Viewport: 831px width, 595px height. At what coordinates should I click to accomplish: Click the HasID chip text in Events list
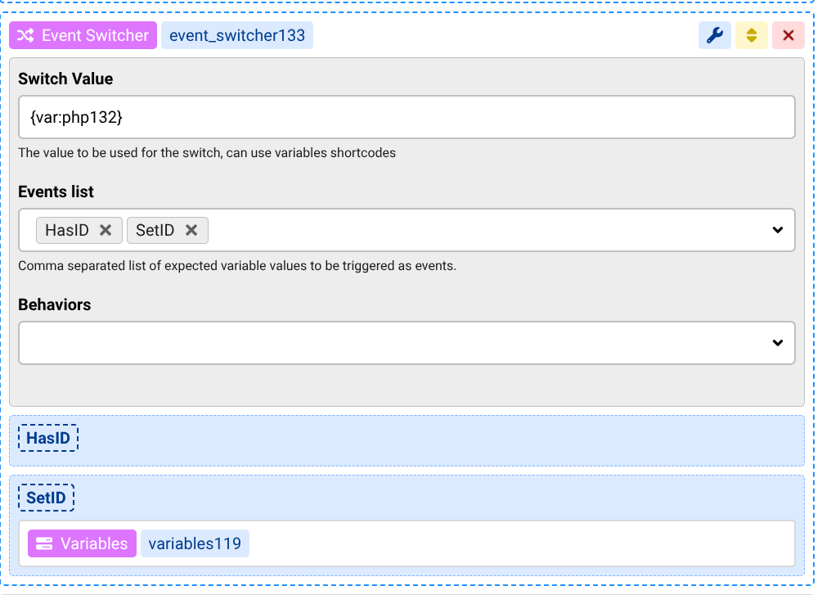point(67,231)
